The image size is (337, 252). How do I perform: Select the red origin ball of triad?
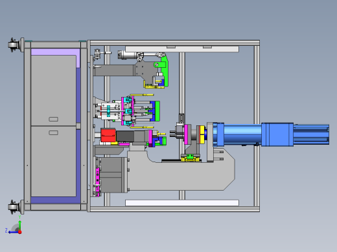(x=20, y=232)
